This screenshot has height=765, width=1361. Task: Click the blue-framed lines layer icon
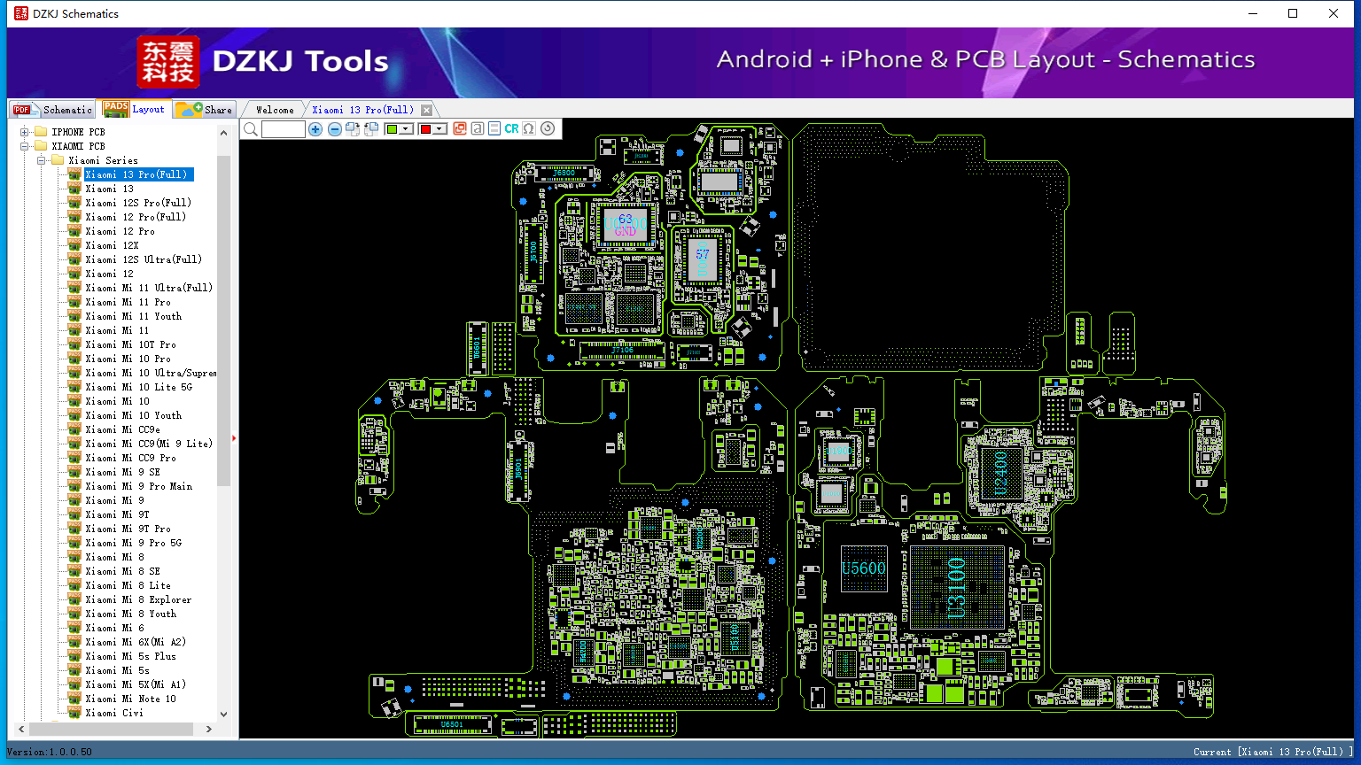pos(494,129)
